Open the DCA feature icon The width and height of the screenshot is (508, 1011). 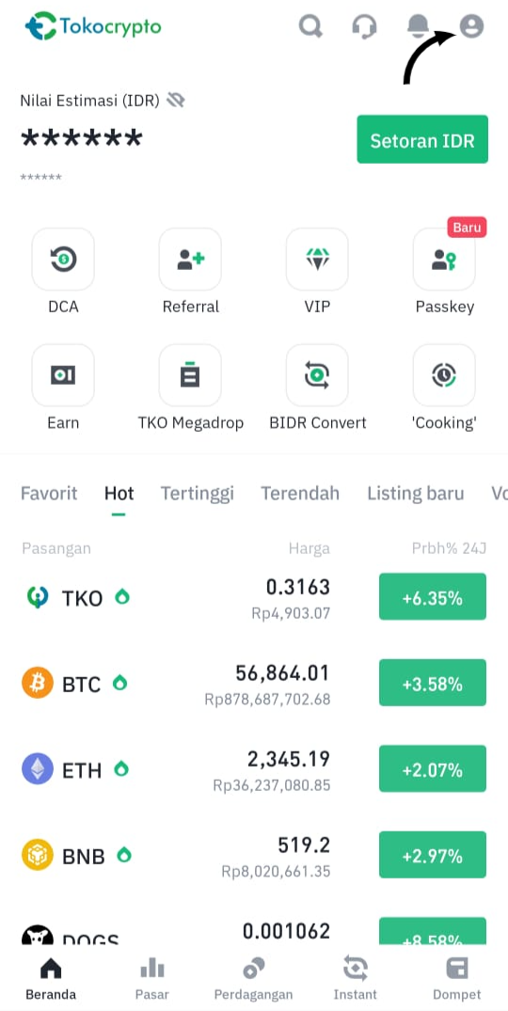[x=63, y=260]
